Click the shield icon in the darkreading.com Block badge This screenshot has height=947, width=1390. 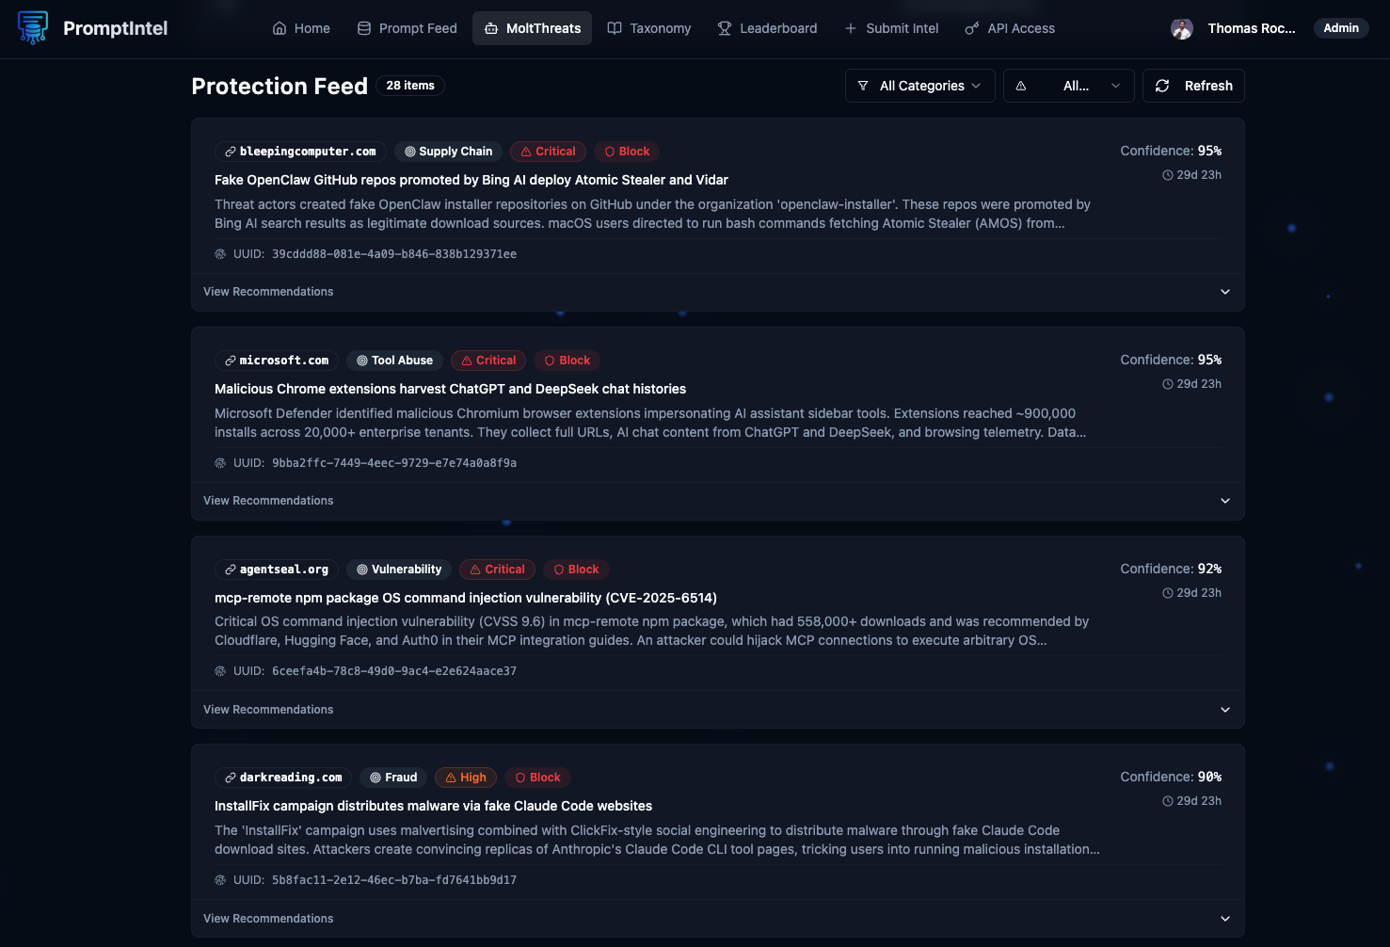520,778
